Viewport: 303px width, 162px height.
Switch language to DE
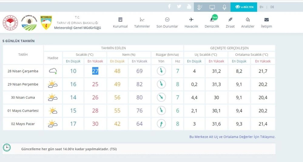click(x=272, y=7)
